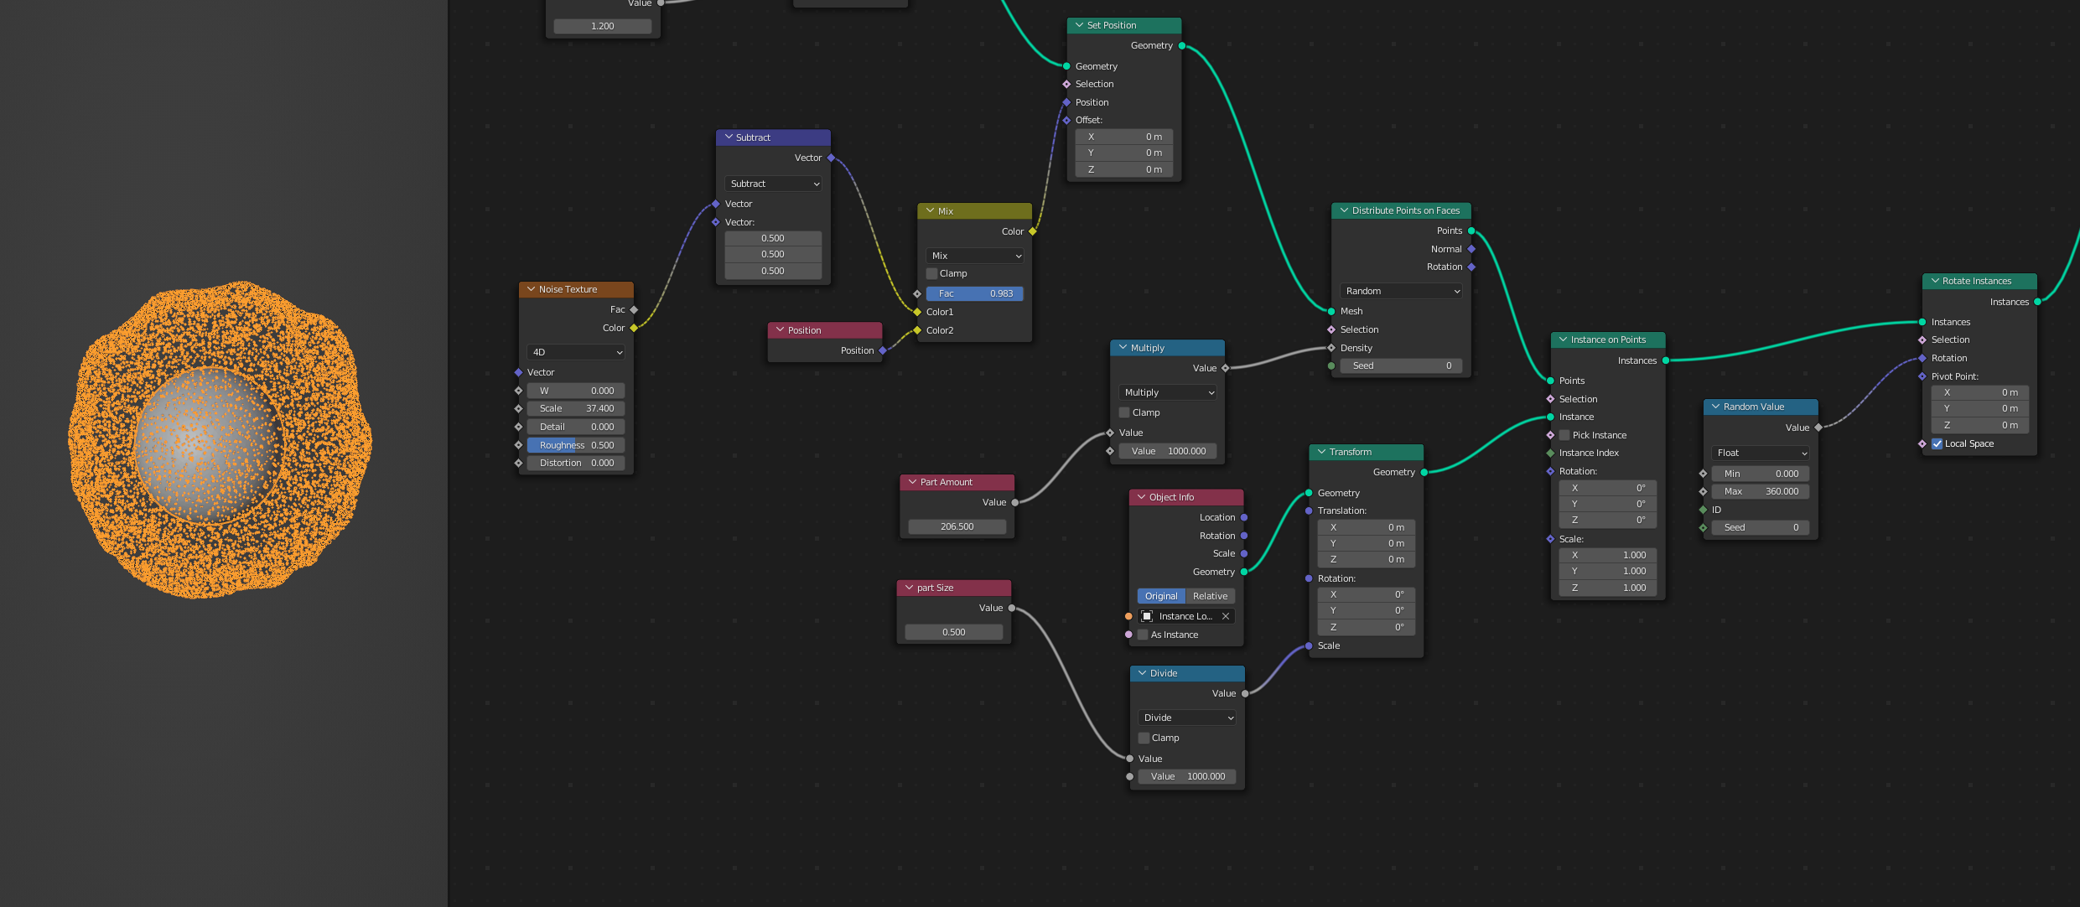Click the Part Amount value field 206.500

957,526
